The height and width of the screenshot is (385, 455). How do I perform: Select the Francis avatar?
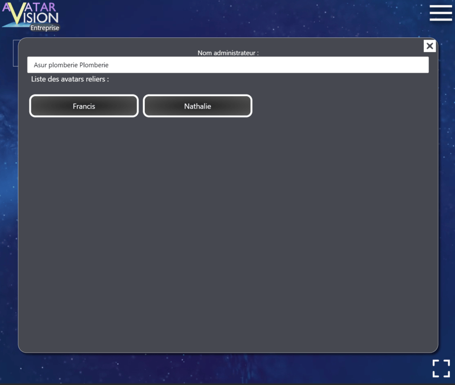coord(84,106)
